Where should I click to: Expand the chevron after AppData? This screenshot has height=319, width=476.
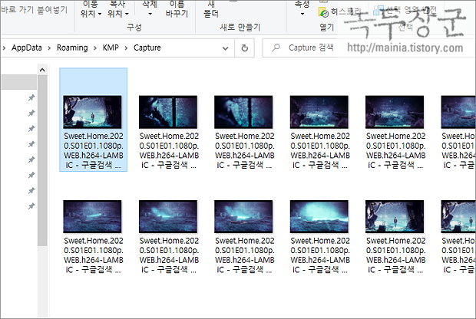click(49, 48)
